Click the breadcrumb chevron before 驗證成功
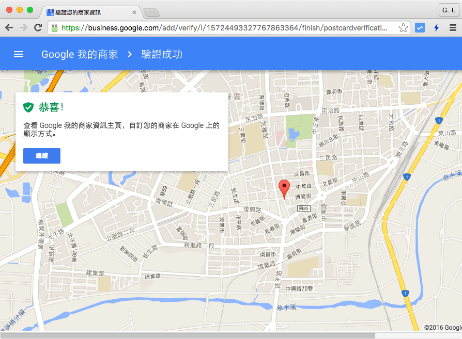Screen dimensions: 462x339 pyautogui.click(x=129, y=54)
